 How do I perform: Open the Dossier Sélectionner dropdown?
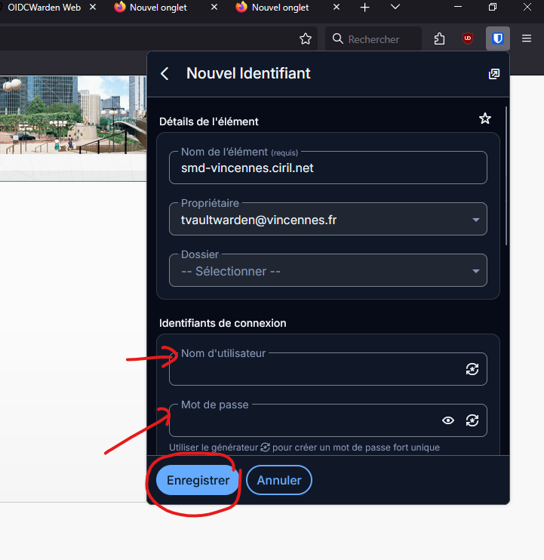(328, 271)
